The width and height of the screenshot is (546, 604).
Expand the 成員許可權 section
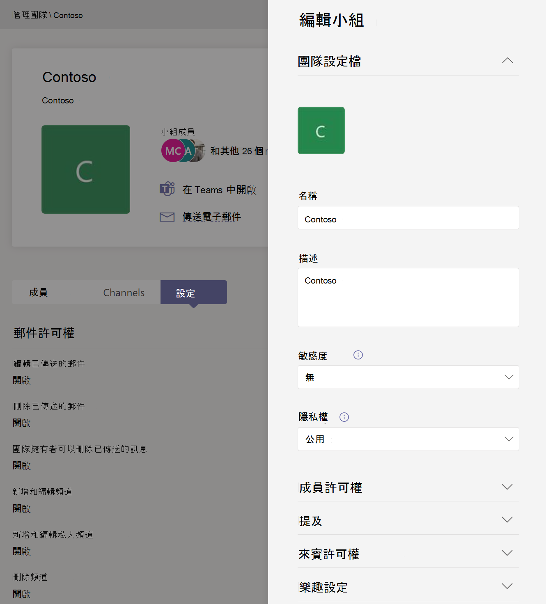tap(507, 487)
